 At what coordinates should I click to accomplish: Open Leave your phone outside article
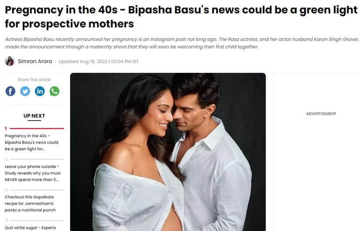[32, 173]
